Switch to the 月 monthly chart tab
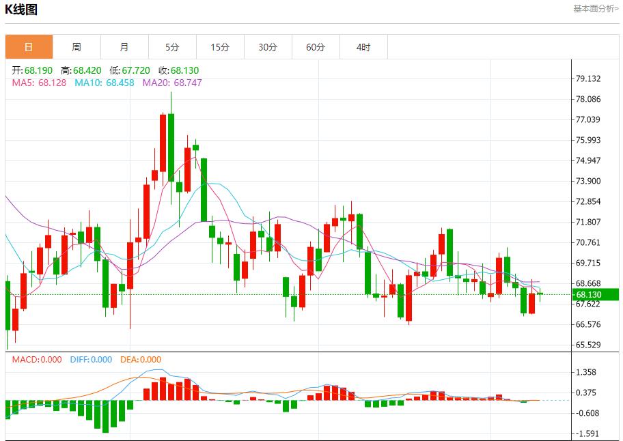This screenshot has height=441, width=623. (124, 46)
